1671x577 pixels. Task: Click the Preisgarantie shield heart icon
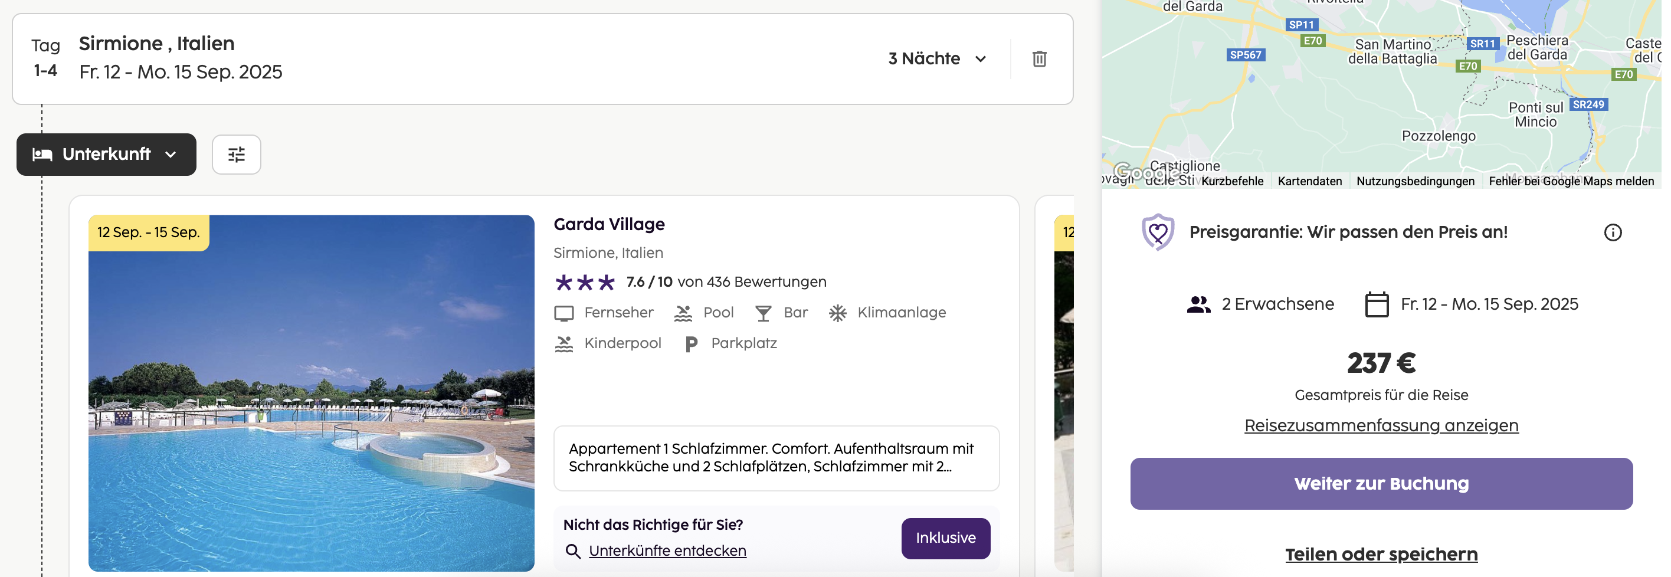click(1158, 232)
